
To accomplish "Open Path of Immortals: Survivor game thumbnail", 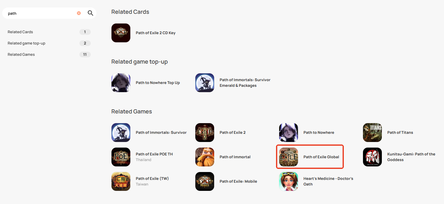I will coord(121,133).
